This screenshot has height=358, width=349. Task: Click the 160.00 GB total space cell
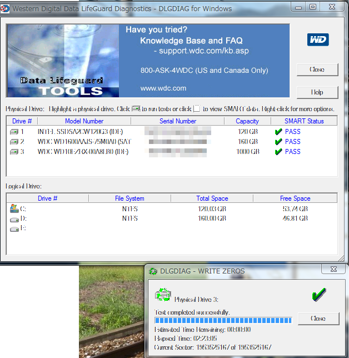click(x=212, y=218)
